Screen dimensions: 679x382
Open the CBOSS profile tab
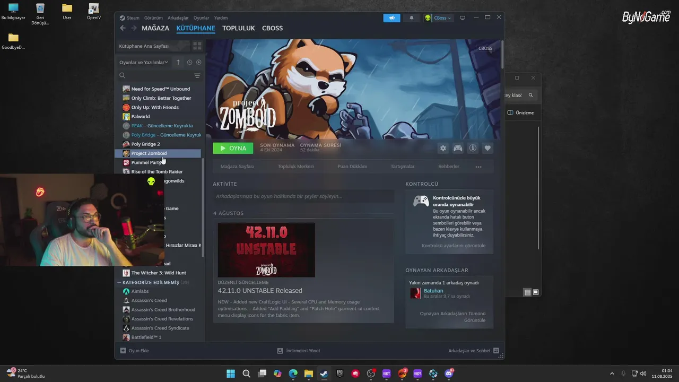tap(273, 28)
